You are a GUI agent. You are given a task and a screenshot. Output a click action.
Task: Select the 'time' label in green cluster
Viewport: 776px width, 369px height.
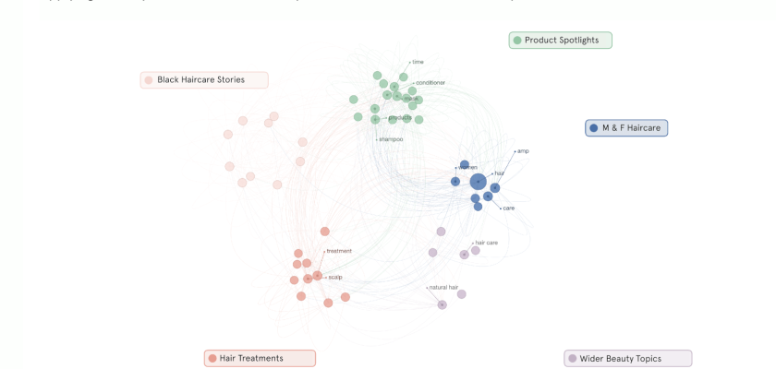[x=418, y=62]
